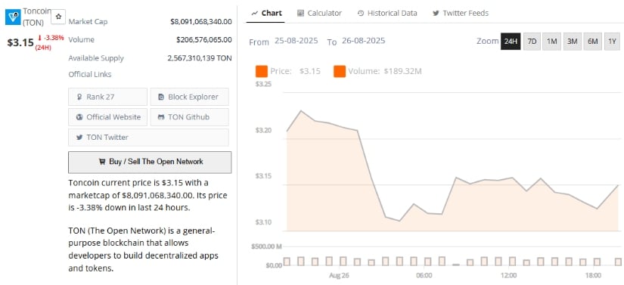The image size is (624, 285).
Task: Open the Twitter Feeds tab
Action: click(460, 13)
